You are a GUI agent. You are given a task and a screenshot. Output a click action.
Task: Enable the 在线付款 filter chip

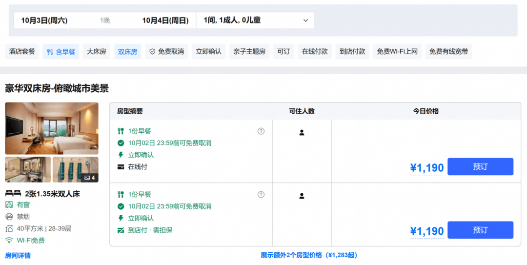315,51
